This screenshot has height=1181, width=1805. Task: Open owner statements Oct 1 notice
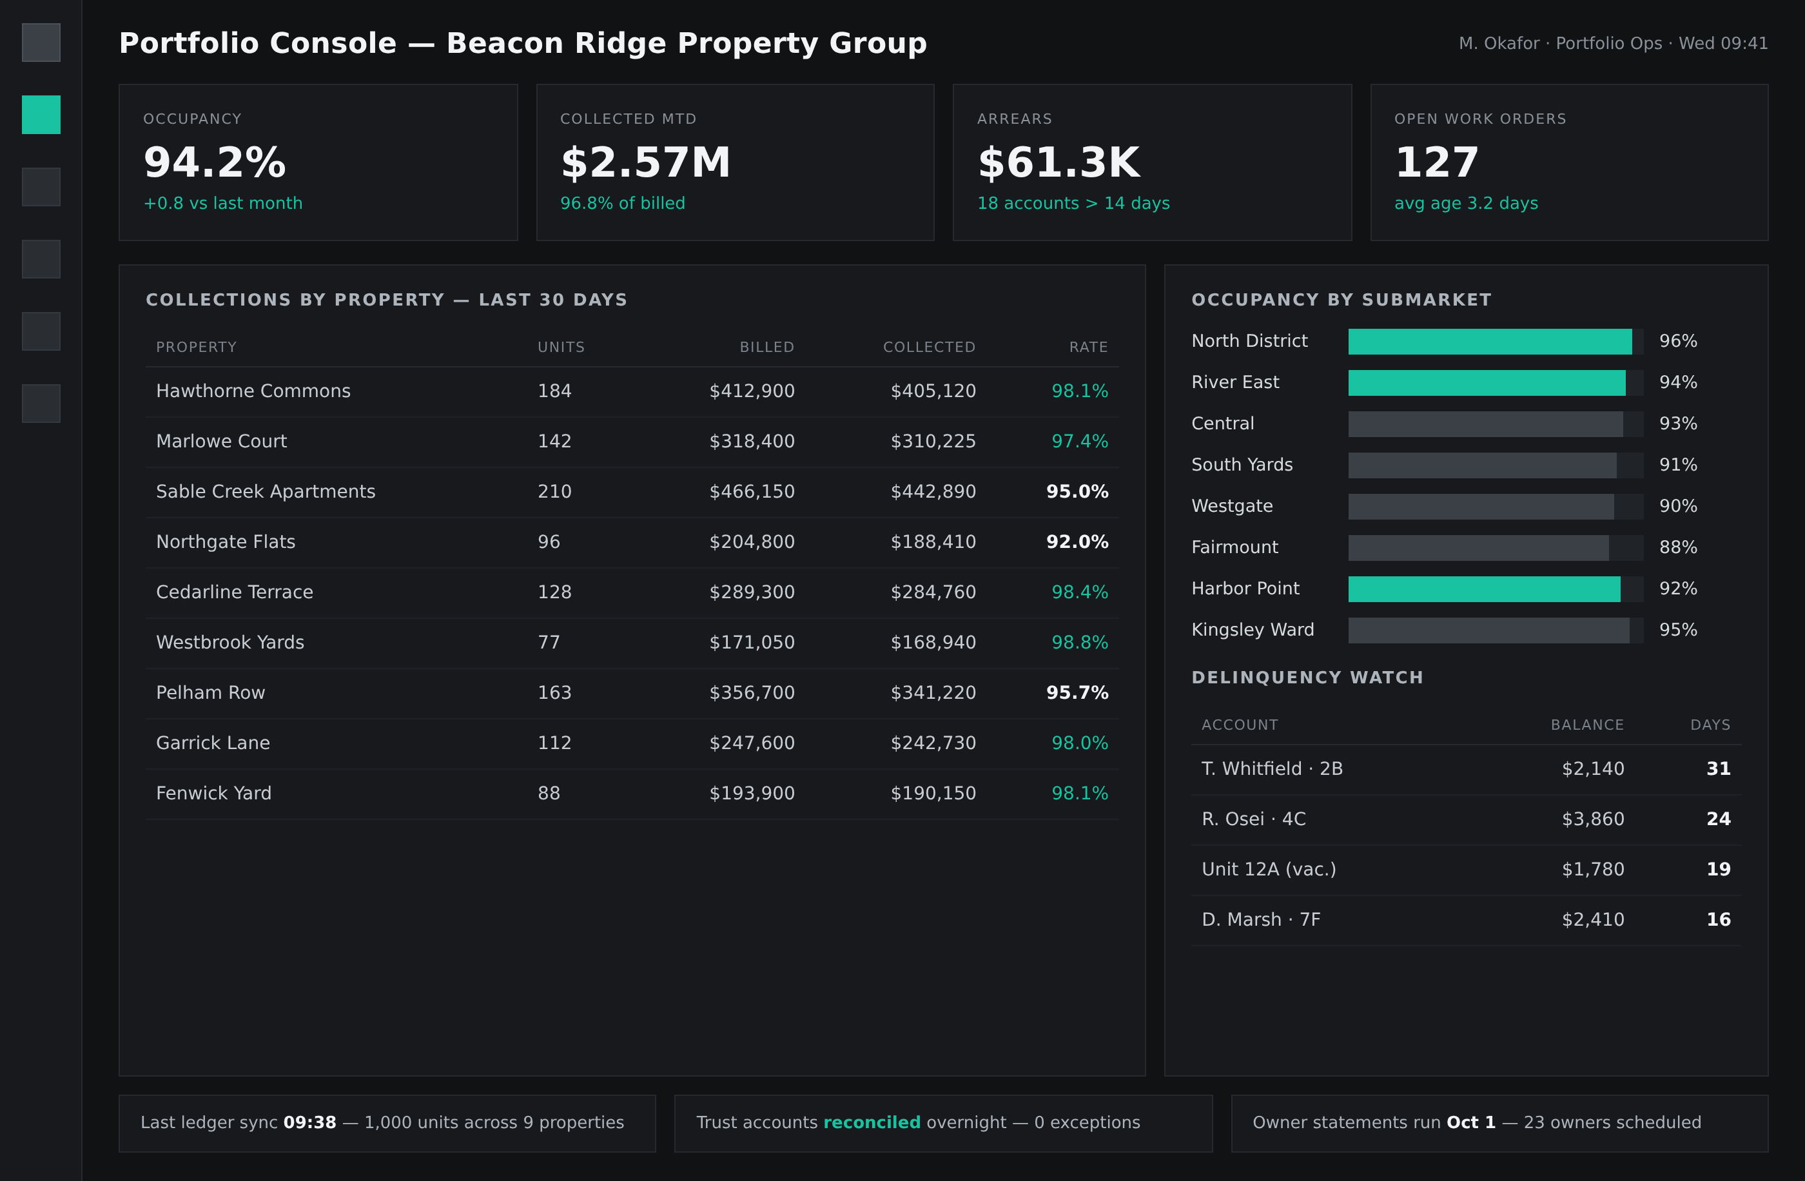click(x=1499, y=1124)
